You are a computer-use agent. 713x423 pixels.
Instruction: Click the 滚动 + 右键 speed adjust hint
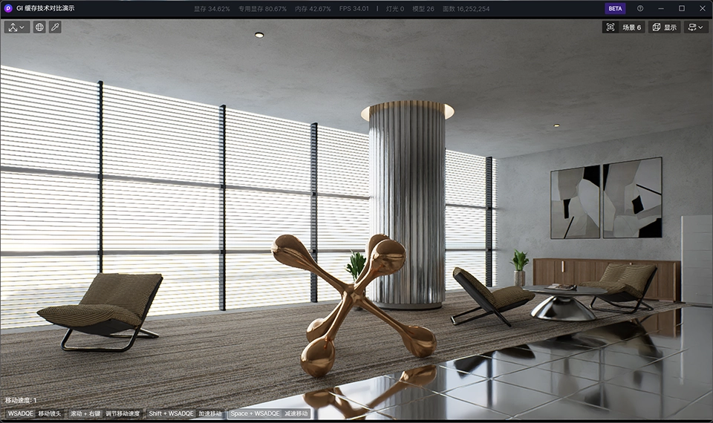tap(105, 413)
